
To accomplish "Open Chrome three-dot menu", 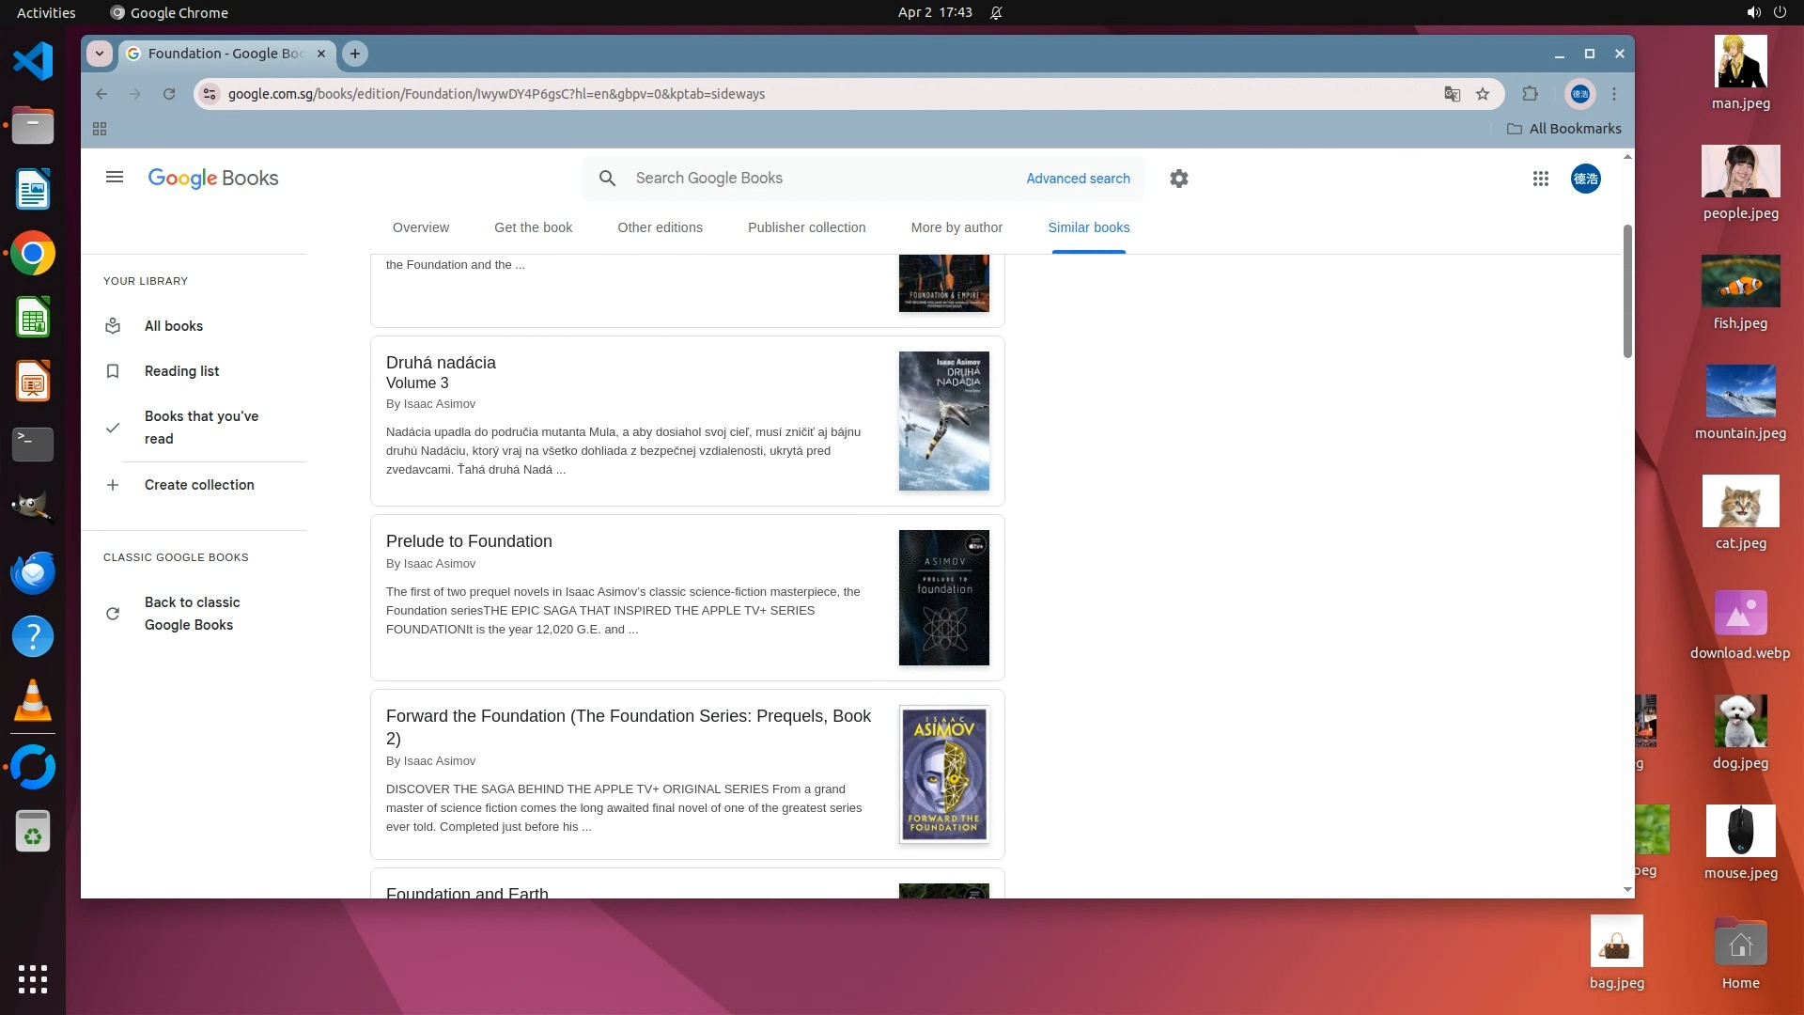I will point(1614,94).
